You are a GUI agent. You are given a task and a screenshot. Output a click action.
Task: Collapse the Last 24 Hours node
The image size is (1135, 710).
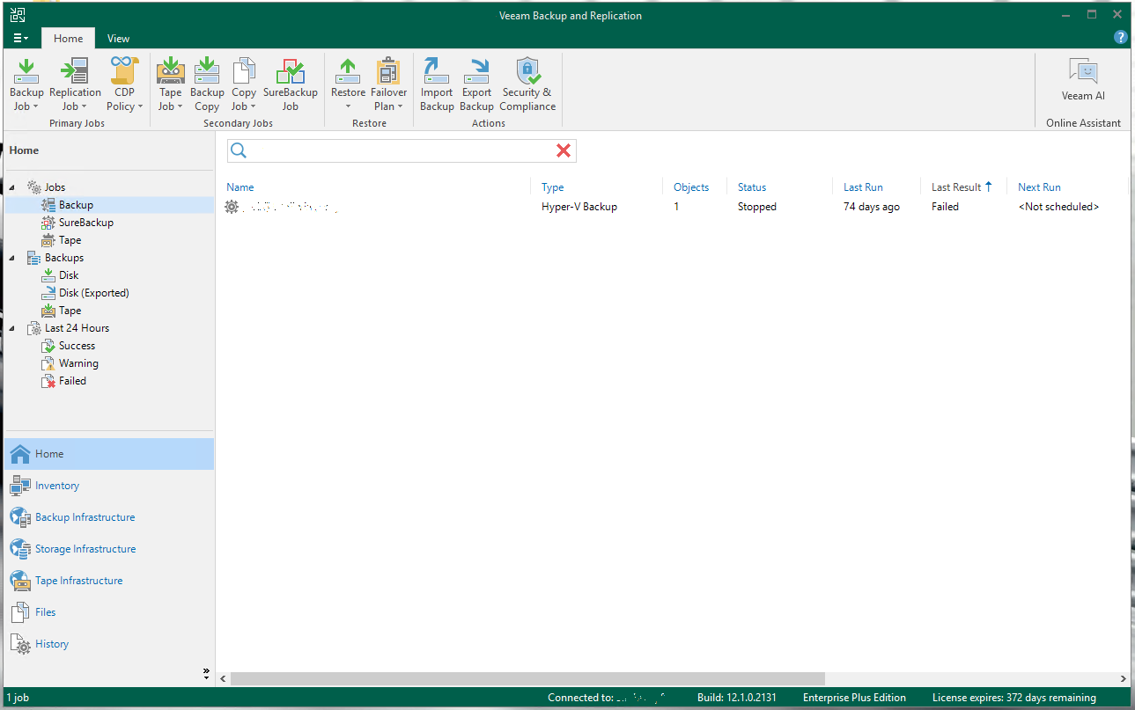click(12, 328)
